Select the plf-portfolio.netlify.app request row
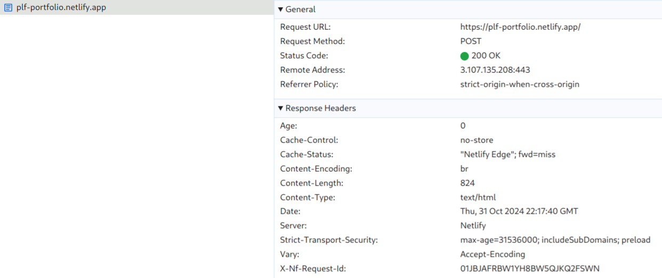The height and width of the screenshot is (278, 662). pos(61,7)
